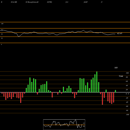Click the 'MR' label above bar chart
The image size is (130, 130).
click(x=116, y=68)
